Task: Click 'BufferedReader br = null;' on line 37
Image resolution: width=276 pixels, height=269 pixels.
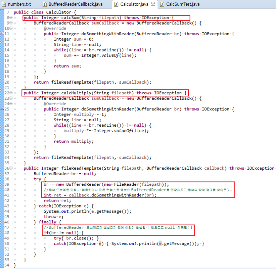Action: (x=65, y=174)
